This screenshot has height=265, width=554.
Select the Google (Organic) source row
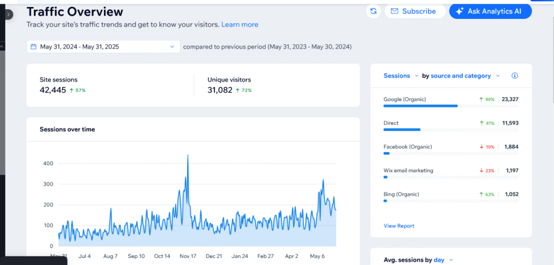coord(451,102)
